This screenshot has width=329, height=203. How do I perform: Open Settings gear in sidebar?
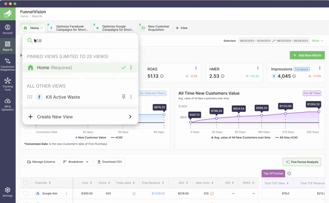(x=8, y=192)
